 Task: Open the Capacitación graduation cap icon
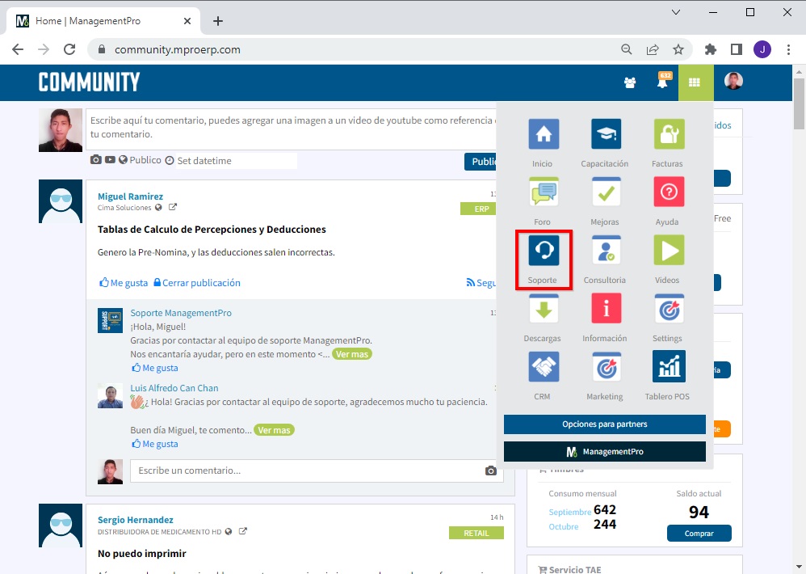[x=605, y=134]
